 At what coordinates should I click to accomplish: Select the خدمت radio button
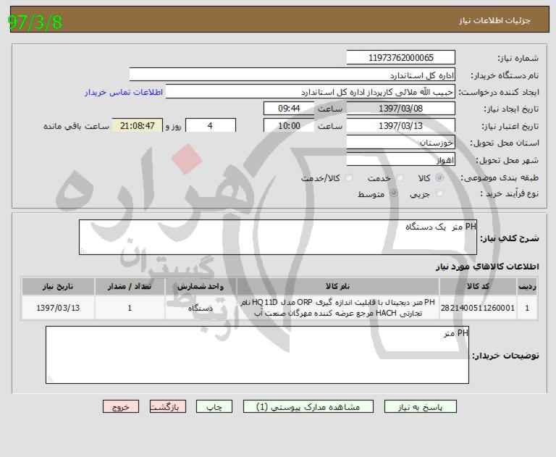400,177
